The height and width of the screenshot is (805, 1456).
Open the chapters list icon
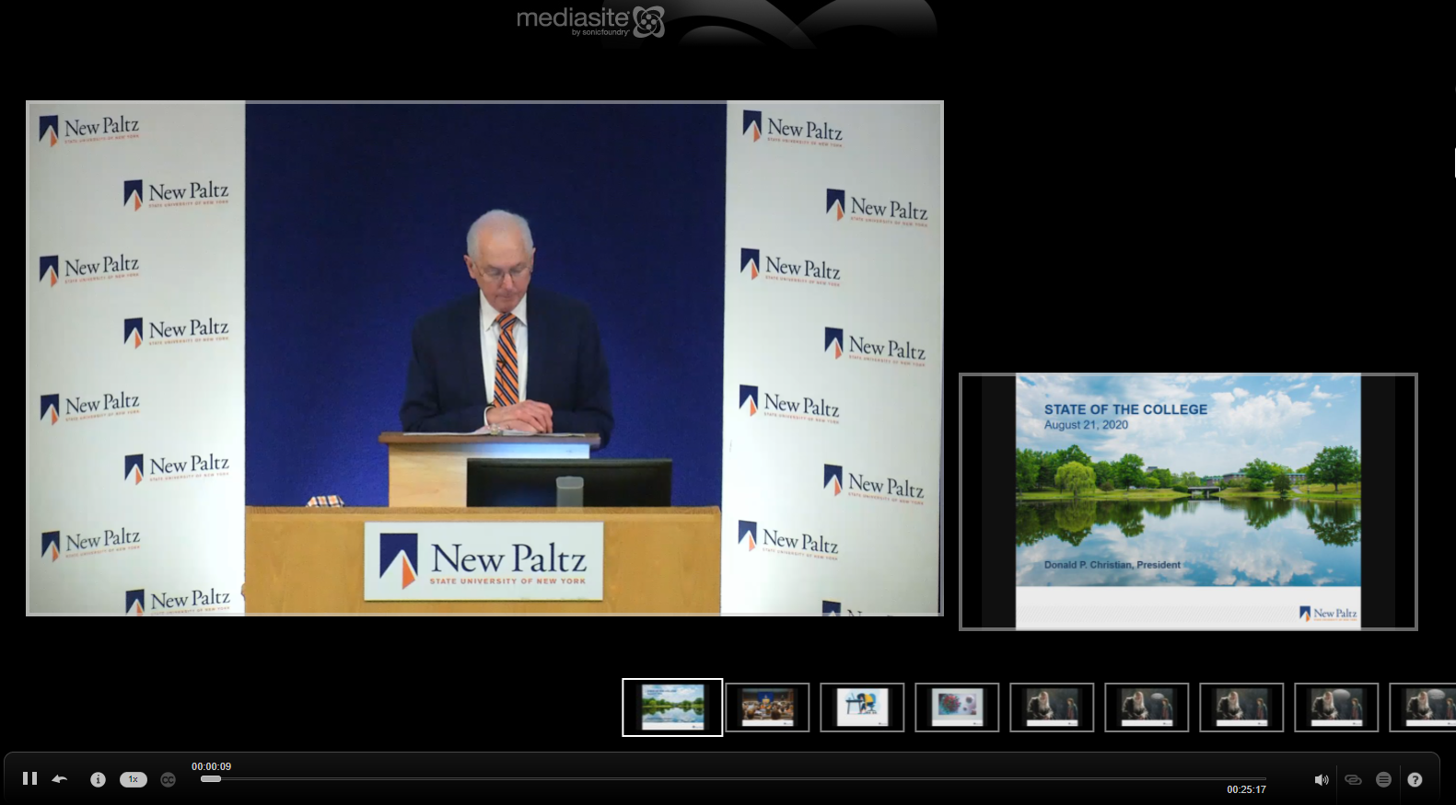(x=1383, y=779)
